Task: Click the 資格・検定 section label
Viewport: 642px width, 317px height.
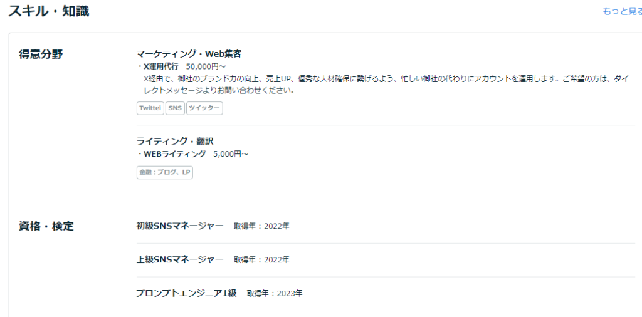Action: [x=46, y=226]
